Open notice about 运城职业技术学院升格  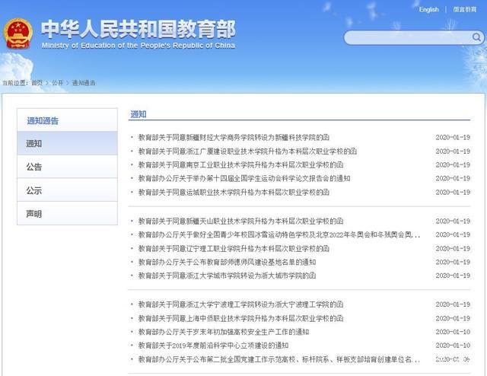tap(234, 193)
